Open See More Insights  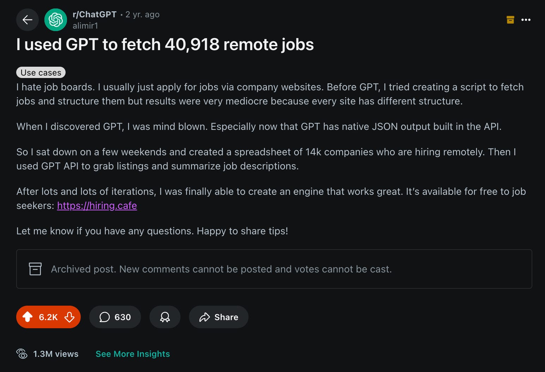point(133,354)
